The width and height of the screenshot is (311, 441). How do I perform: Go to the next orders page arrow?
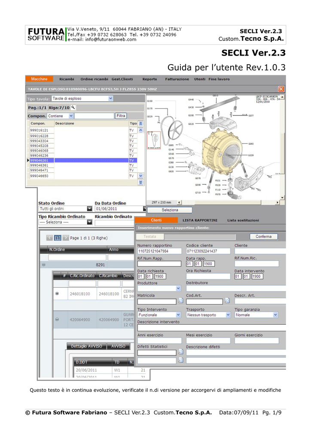66,238
